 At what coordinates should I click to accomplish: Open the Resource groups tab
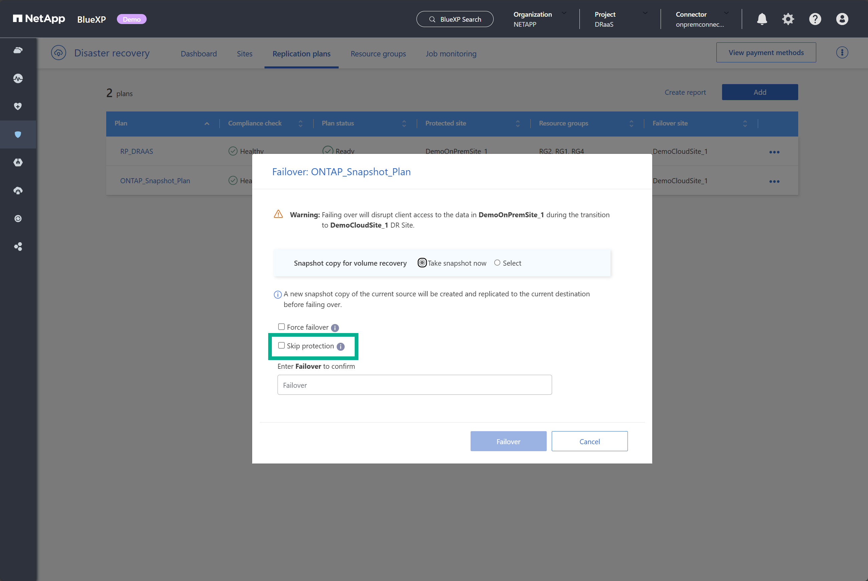pyautogui.click(x=378, y=54)
